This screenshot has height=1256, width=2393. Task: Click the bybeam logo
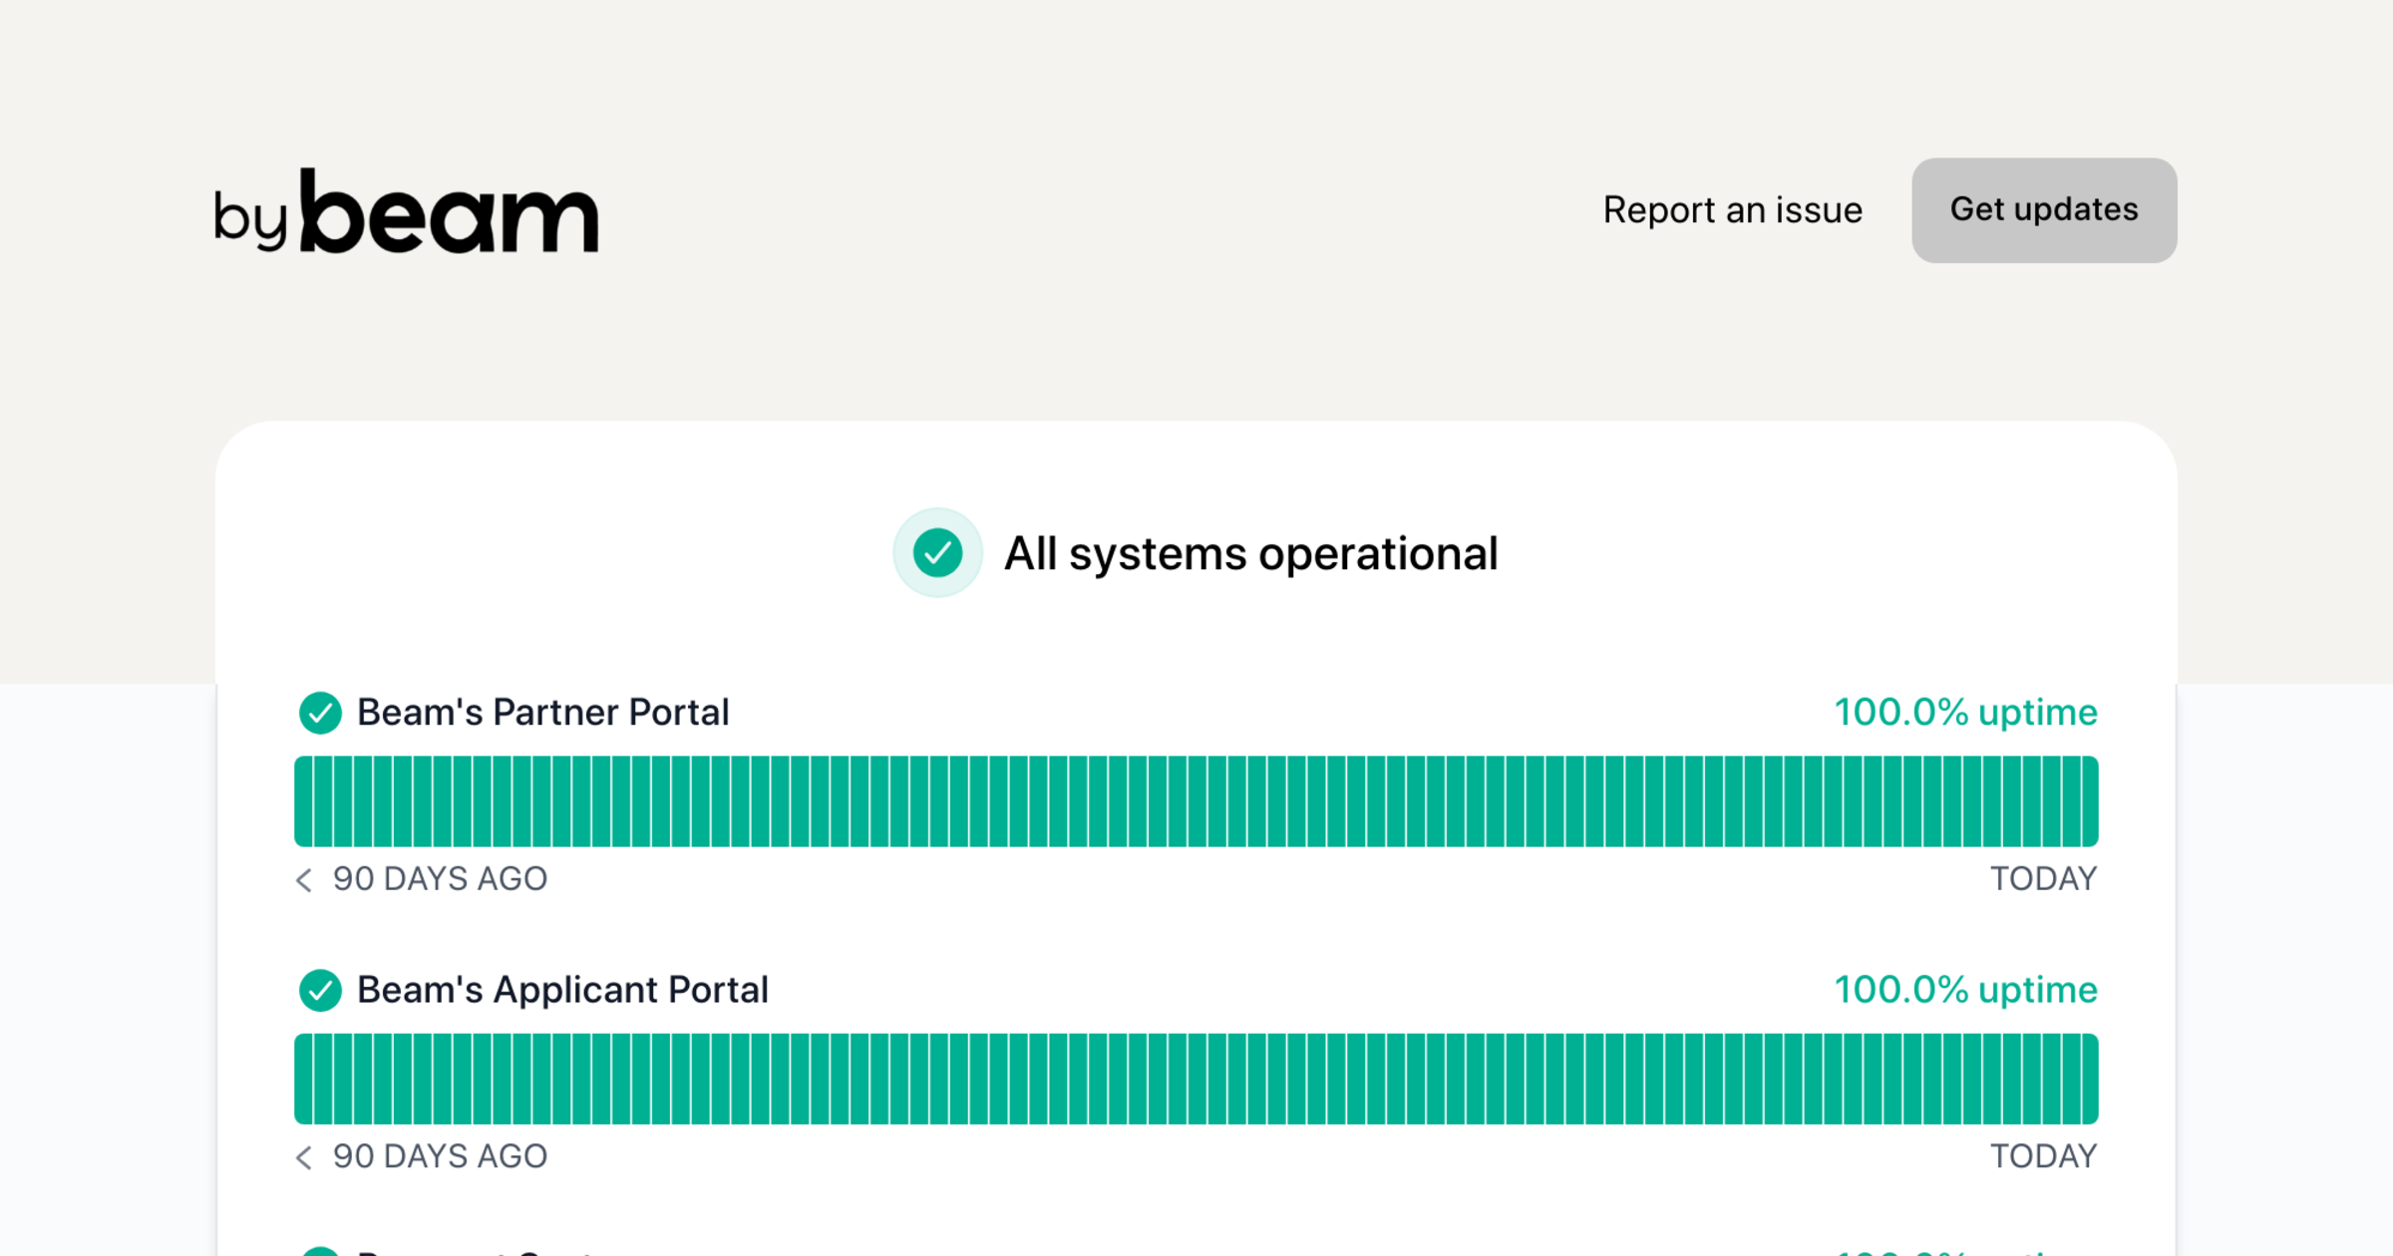pyautogui.click(x=403, y=211)
